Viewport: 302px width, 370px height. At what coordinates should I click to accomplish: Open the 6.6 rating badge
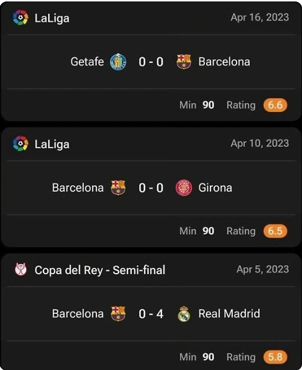(275, 105)
